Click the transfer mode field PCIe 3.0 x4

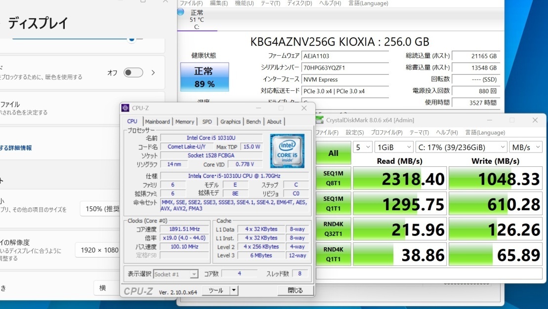[x=345, y=91]
